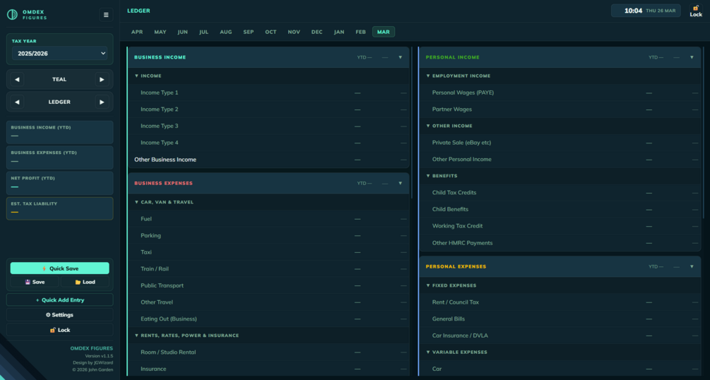The image size is (710, 380).
Task: Collapse the Benefits subsection
Action: click(x=560, y=176)
